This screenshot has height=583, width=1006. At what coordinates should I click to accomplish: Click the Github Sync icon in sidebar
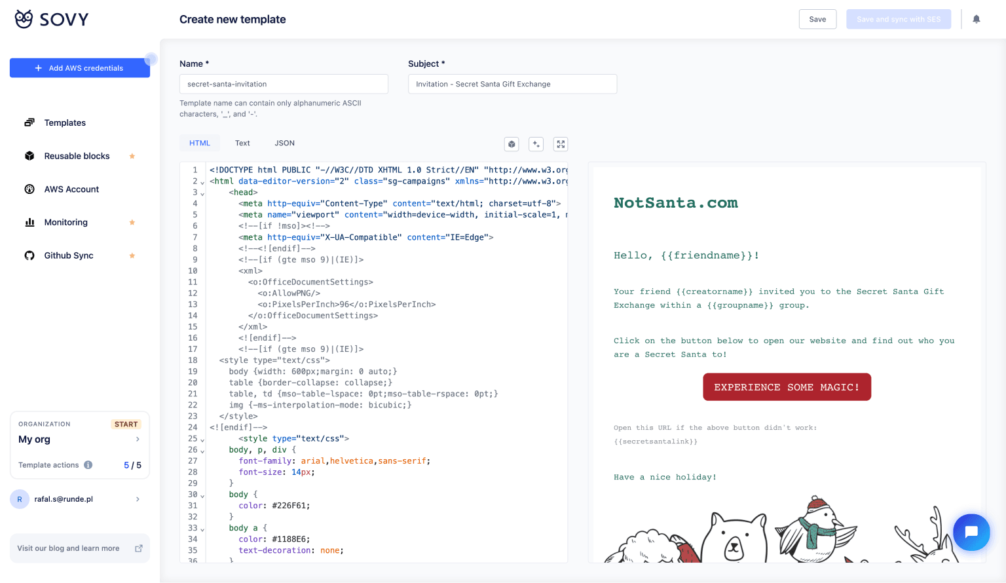(29, 255)
